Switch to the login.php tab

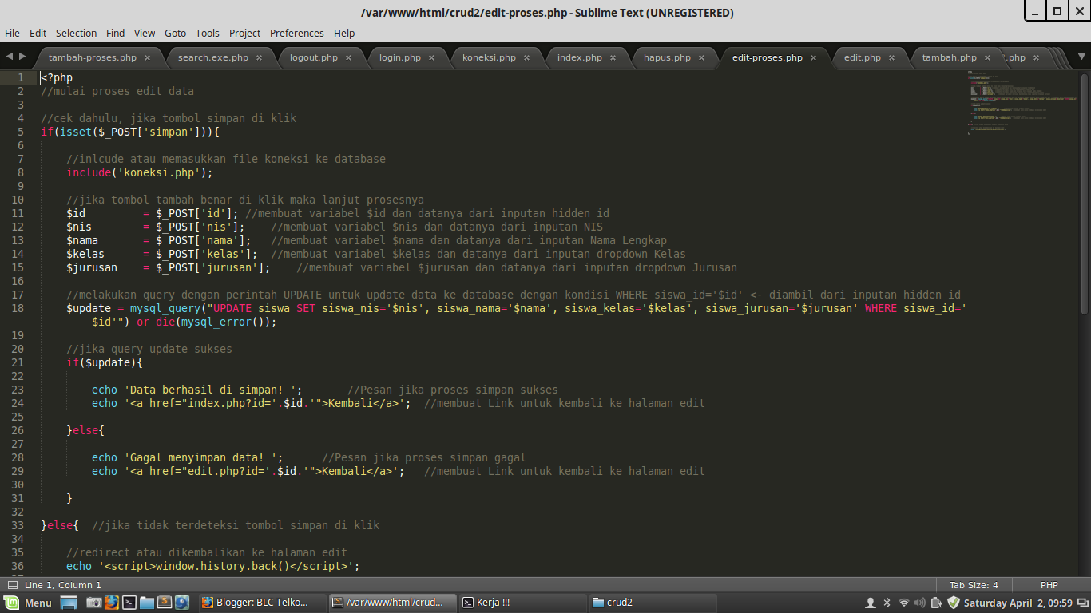point(400,57)
